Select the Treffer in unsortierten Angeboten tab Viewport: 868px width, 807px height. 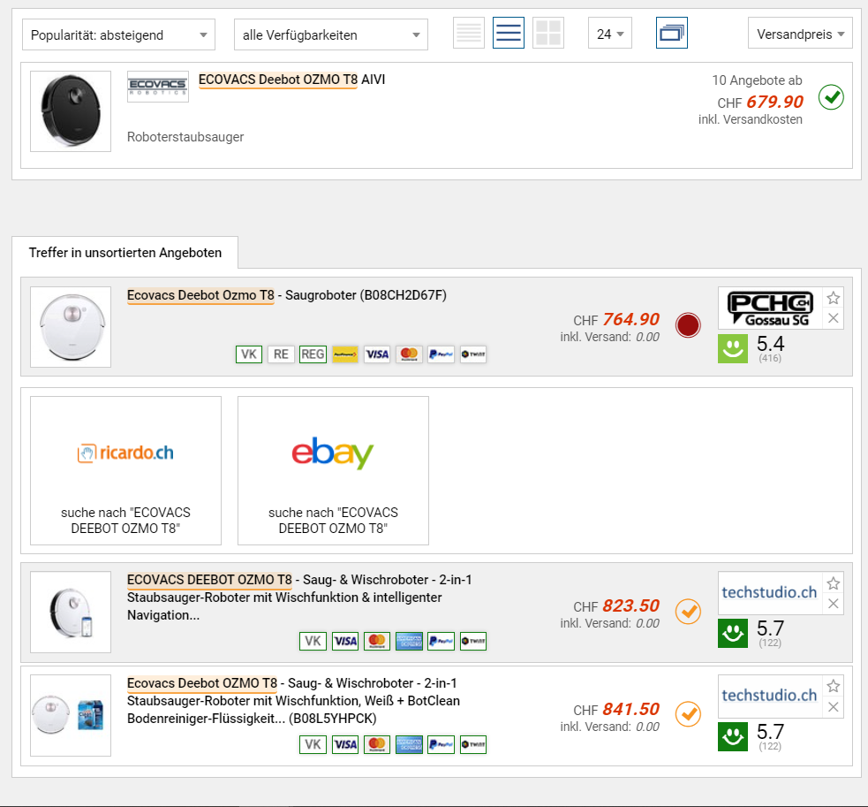point(125,253)
